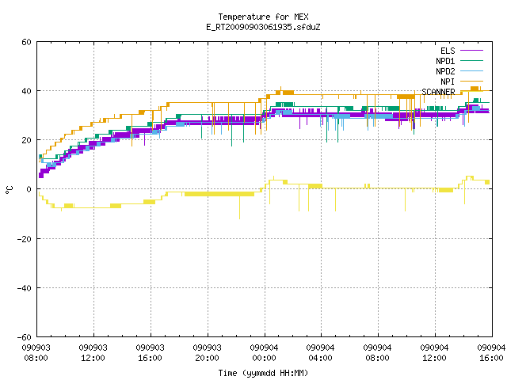The width and height of the screenshot is (507, 380).
Task: Click the NPD2 legend label
Action: point(445,71)
